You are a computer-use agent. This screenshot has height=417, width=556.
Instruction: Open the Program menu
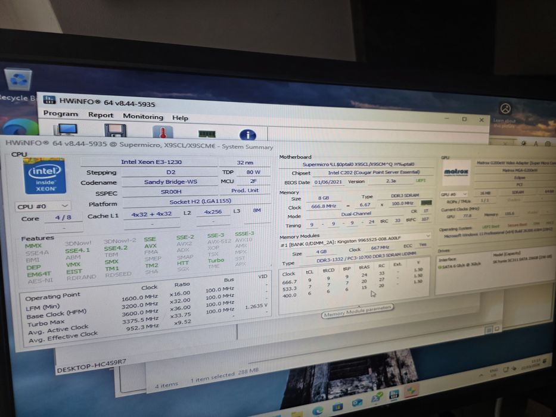point(60,113)
